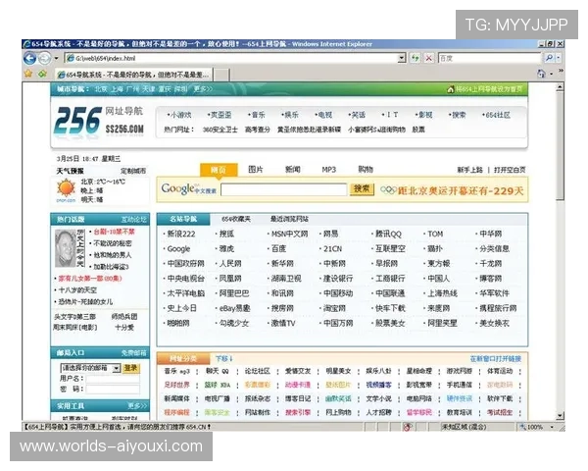Image resolution: width=588 pixels, height=471 pixels.
Task: Click the 上海 city navigation link
Action: [117, 89]
